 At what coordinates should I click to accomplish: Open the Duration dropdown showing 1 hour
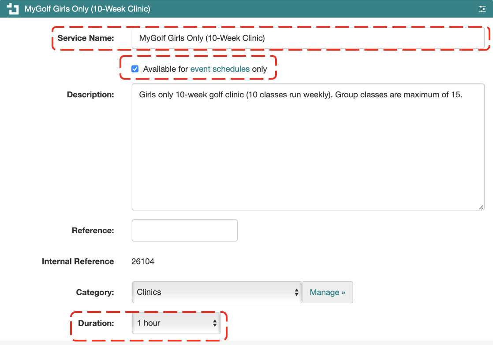tap(176, 323)
